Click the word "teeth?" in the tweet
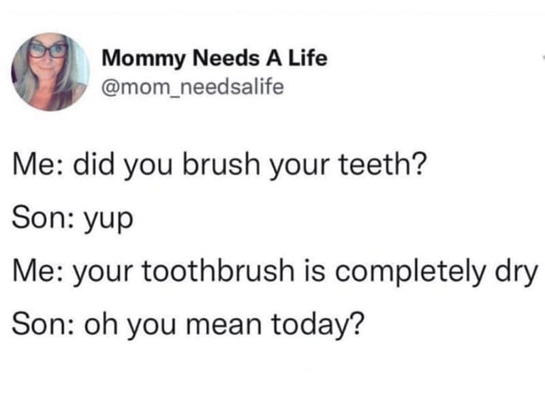 pos(386,164)
